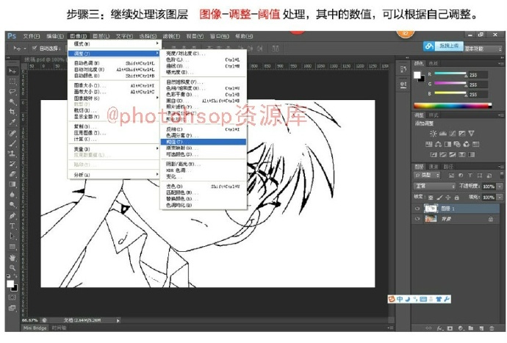The image size is (507, 343).
Task: Select the Blur tool
Action: point(12,195)
